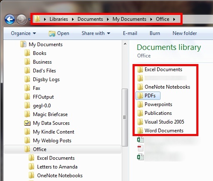Click Burn in the toolbar
This screenshot has height=181, width=213.
155,33
